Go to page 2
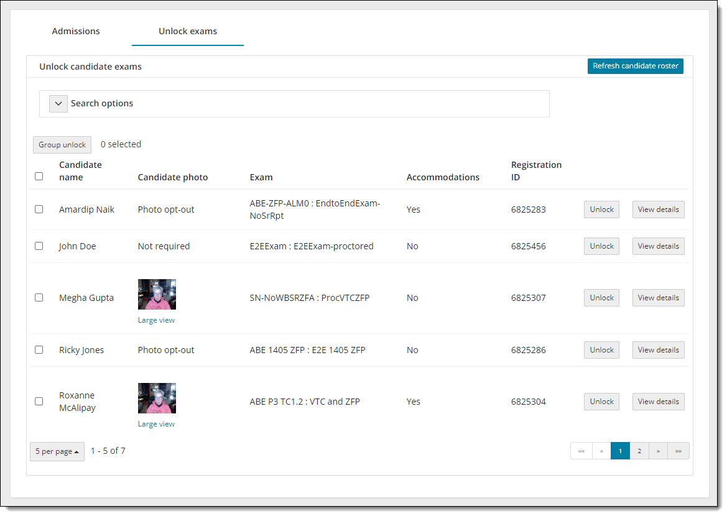727x516 pixels. (639, 451)
